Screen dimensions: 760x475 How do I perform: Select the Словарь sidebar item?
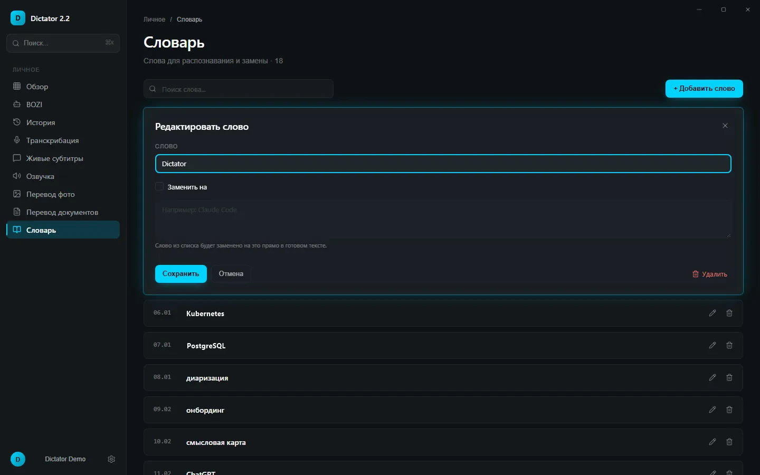click(x=63, y=230)
